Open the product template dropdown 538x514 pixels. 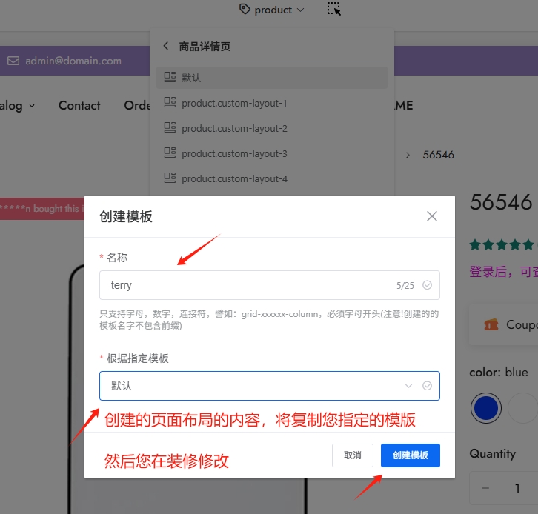click(x=272, y=10)
